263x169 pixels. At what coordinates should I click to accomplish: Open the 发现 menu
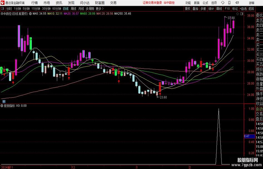71,3
